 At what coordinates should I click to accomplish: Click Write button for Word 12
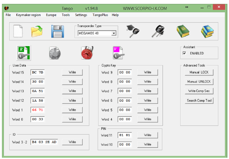72,101
